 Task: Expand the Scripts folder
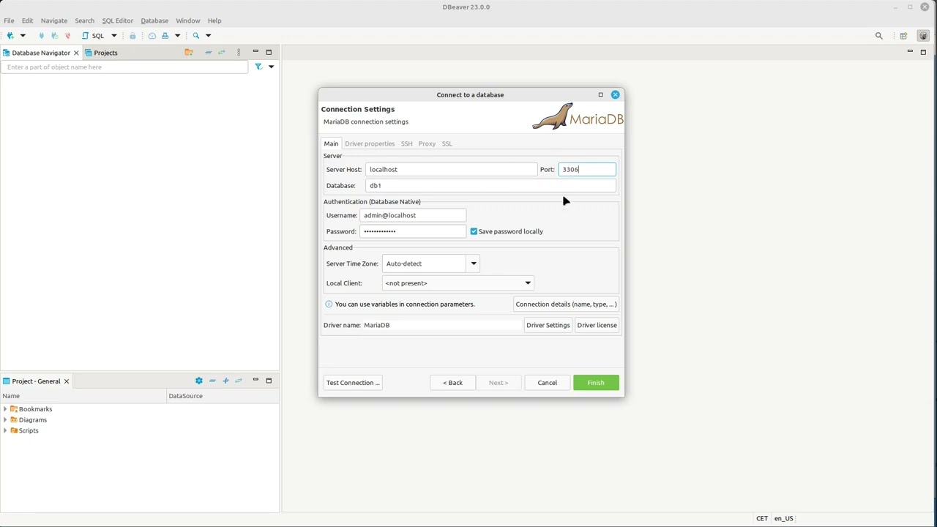tap(5, 430)
